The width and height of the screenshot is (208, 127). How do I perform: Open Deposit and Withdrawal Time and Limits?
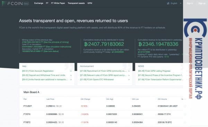[44, 75]
